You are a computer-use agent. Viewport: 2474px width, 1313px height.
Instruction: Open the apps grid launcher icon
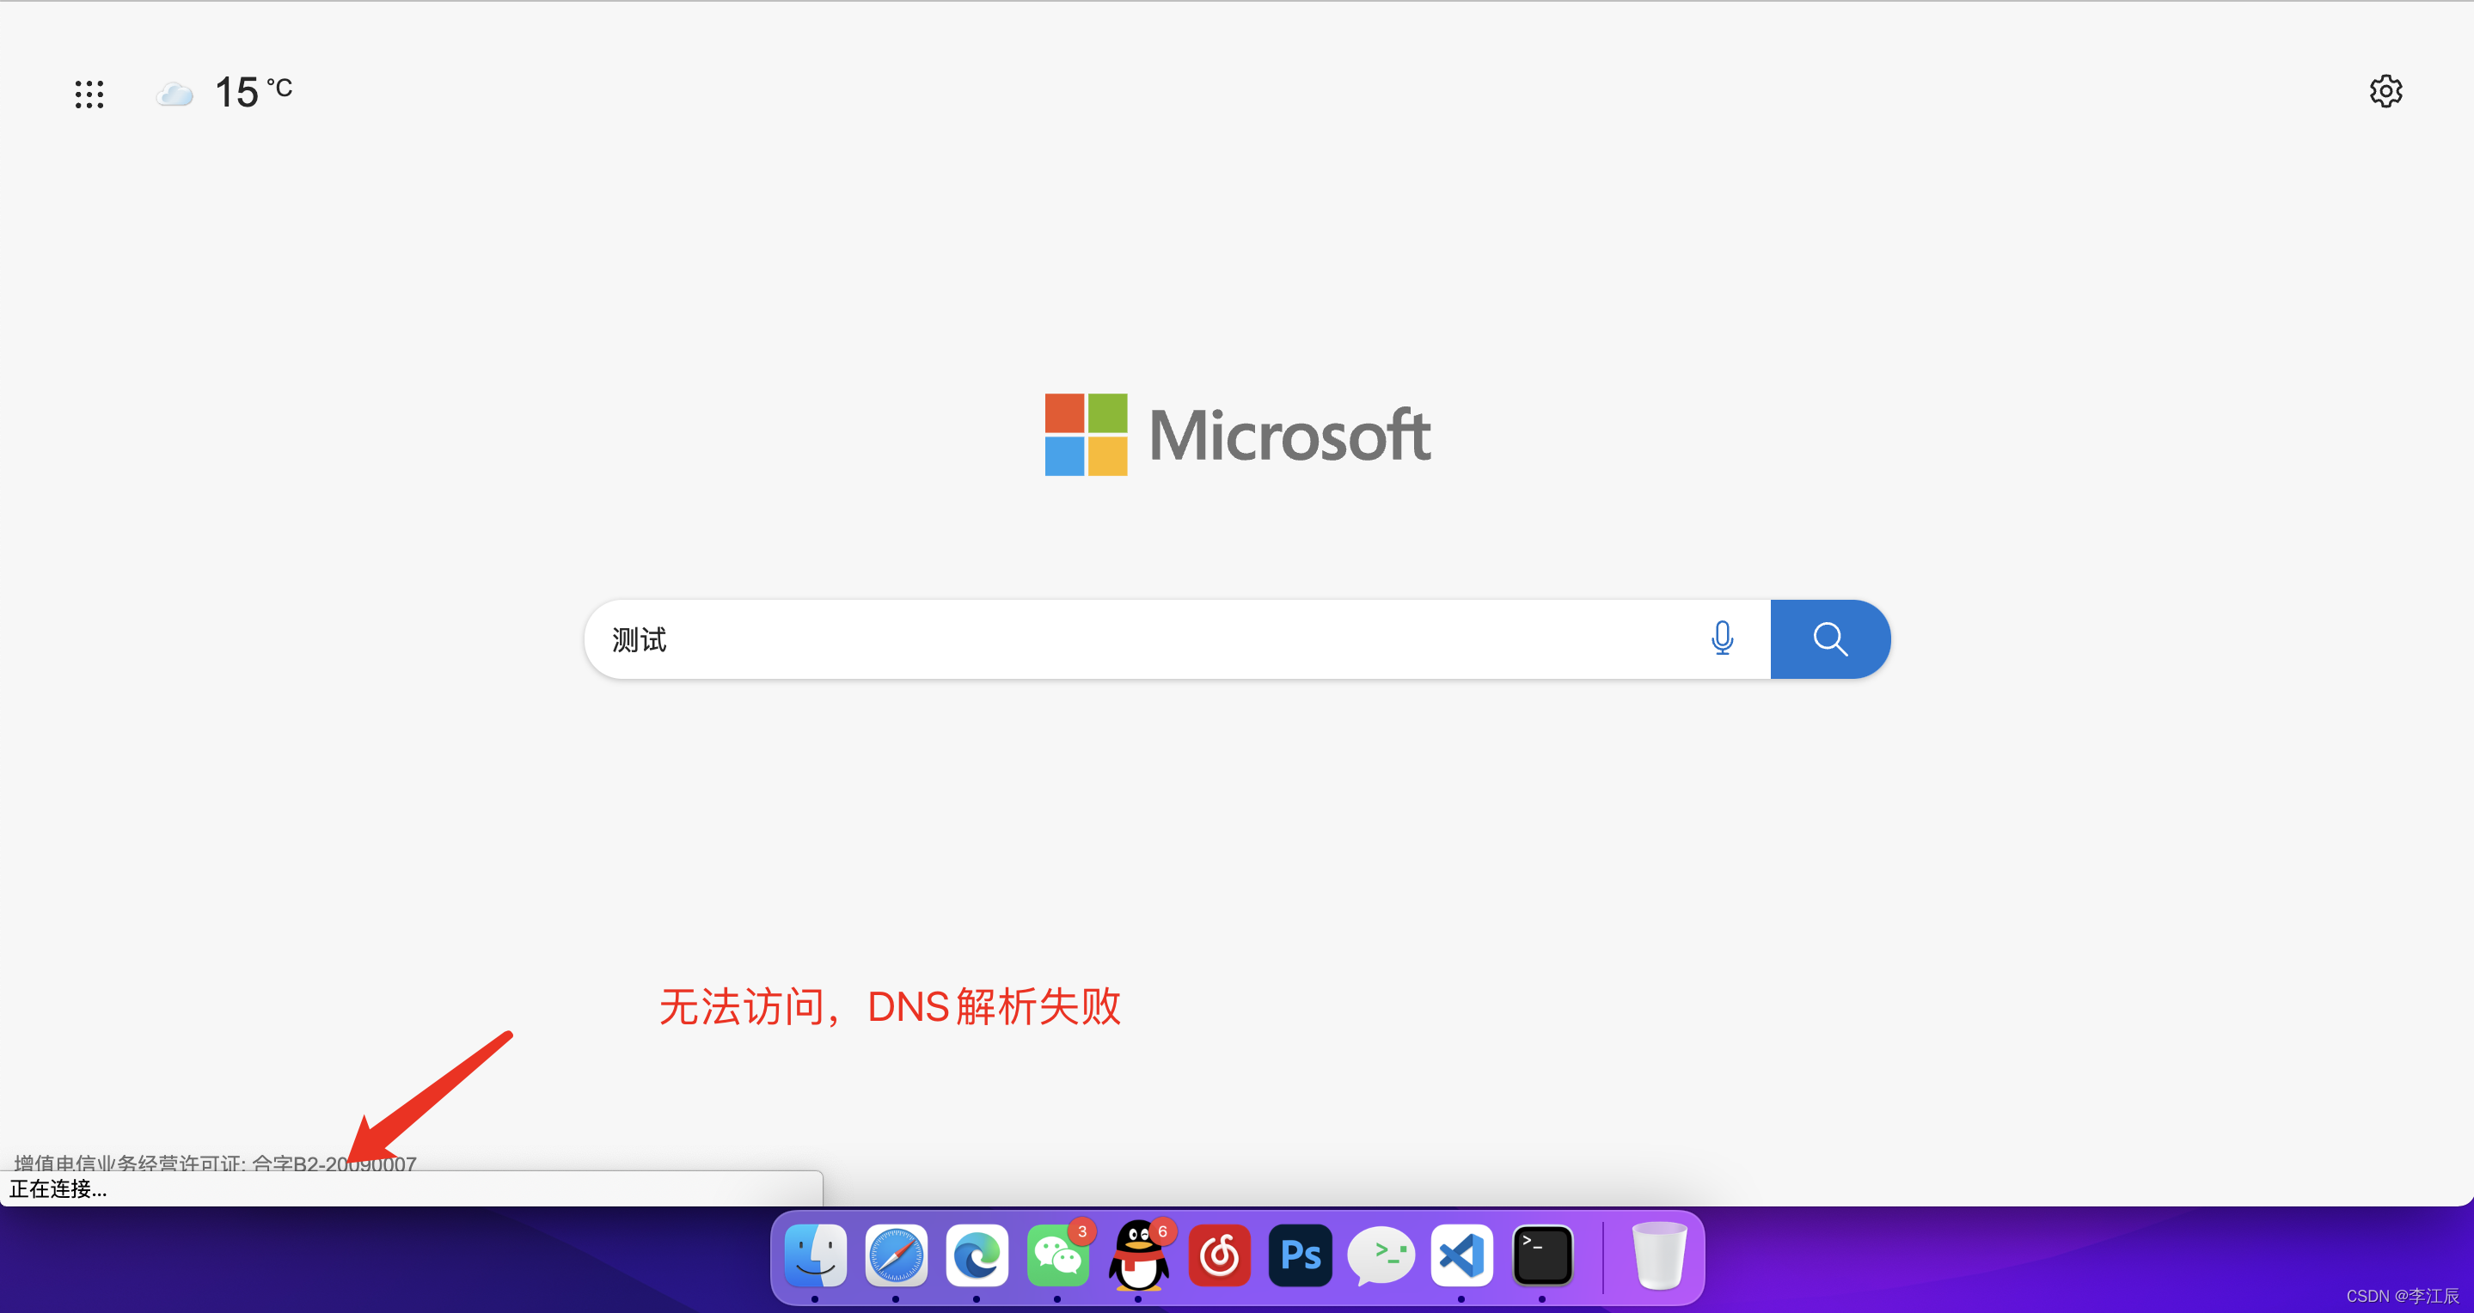89,93
